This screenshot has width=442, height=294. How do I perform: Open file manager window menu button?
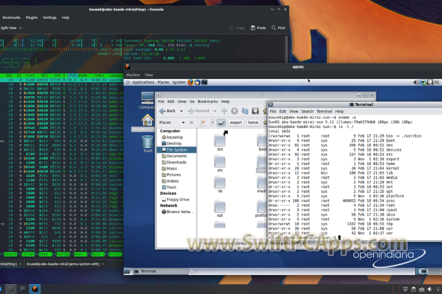tap(159, 95)
